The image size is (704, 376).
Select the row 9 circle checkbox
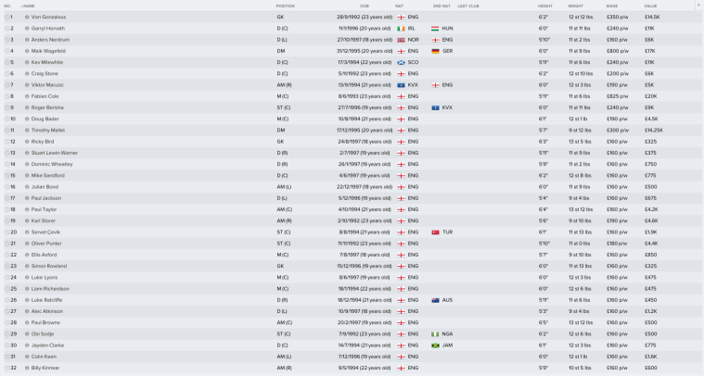coord(6,107)
